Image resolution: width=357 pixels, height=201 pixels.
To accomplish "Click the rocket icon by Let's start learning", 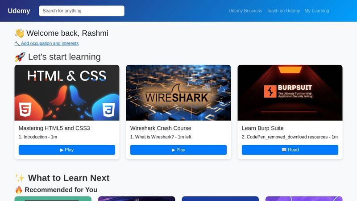I will tap(20, 57).
